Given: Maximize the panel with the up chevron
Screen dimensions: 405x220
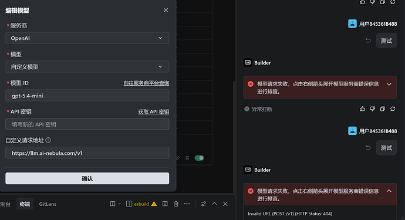Looking at the screenshot, I should point(214,204).
